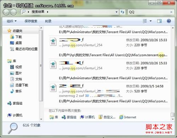Image resolution: width=177 pixels, height=138 pixels.
Task: Click the search magnifier icon in the address bar
Action: tap(24, 12)
